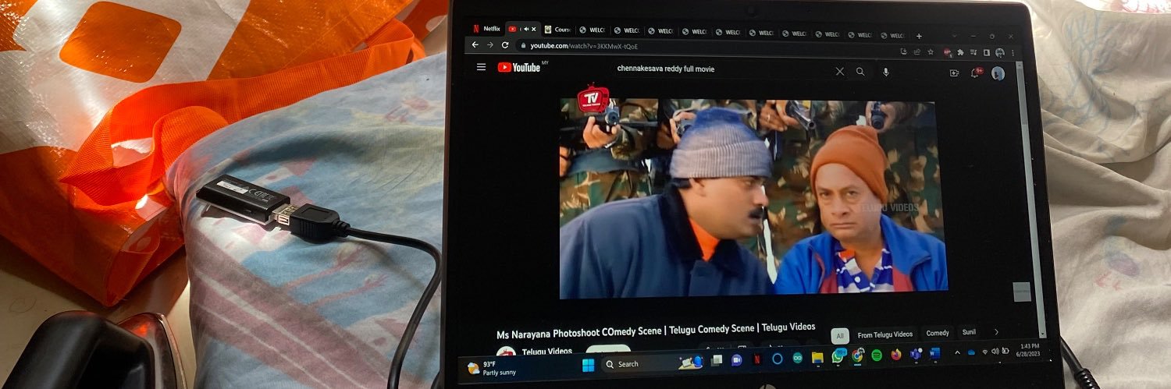Open the Adblock extension icon

point(947,52)
